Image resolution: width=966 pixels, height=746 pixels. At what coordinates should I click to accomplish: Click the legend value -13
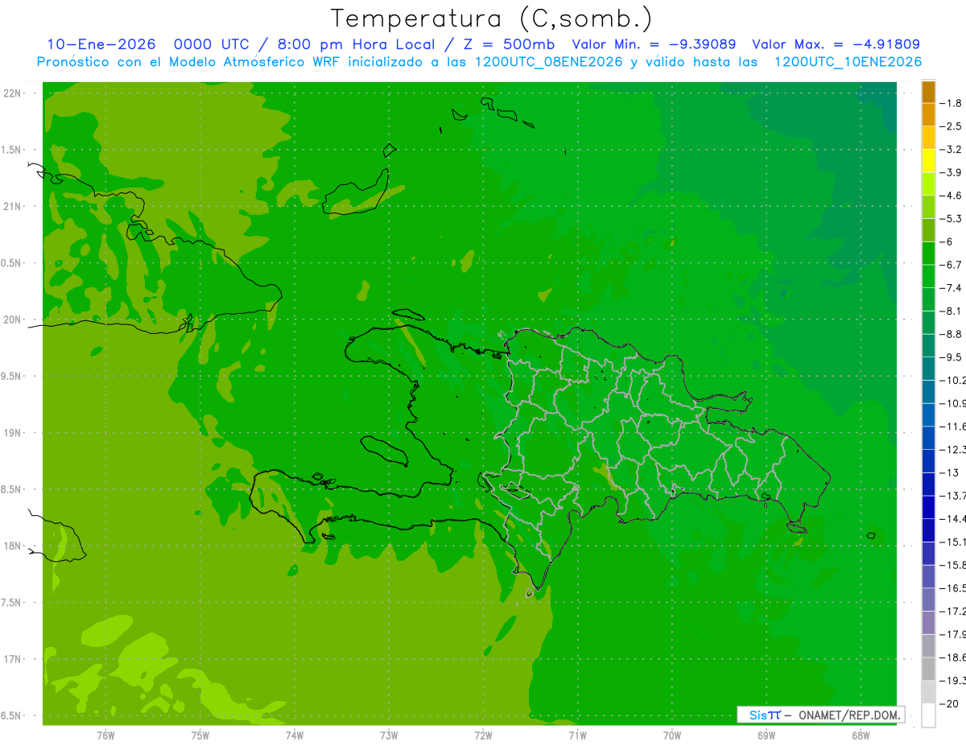point(950,472)
